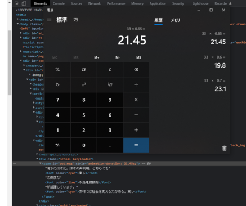Tap digit 7 on the calculator keypad
Screen dimensions: 246x206
tap(57, 100)
